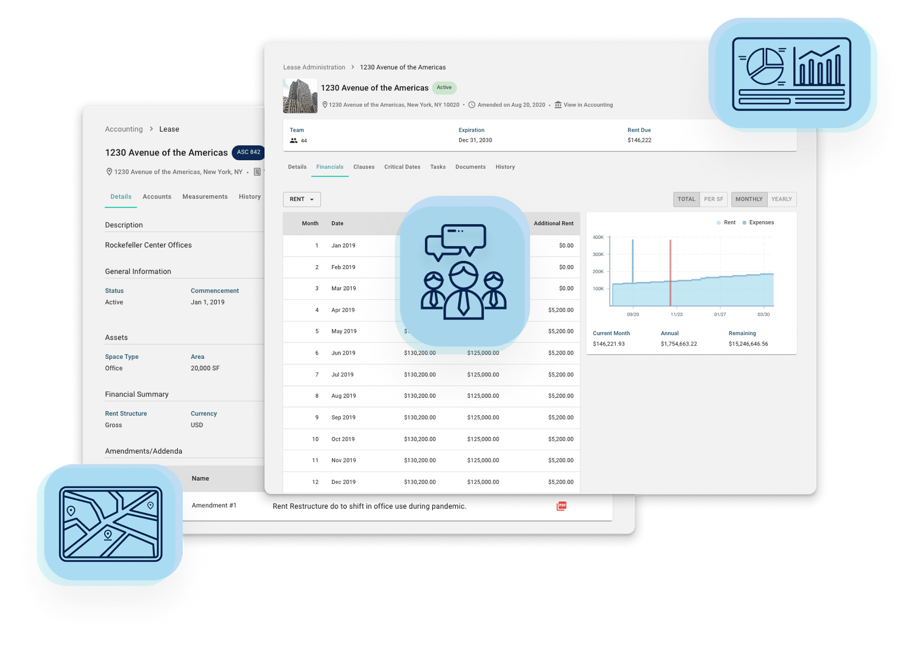
Task: Click the ASC 842 badge button
Action: pos(248,152)
